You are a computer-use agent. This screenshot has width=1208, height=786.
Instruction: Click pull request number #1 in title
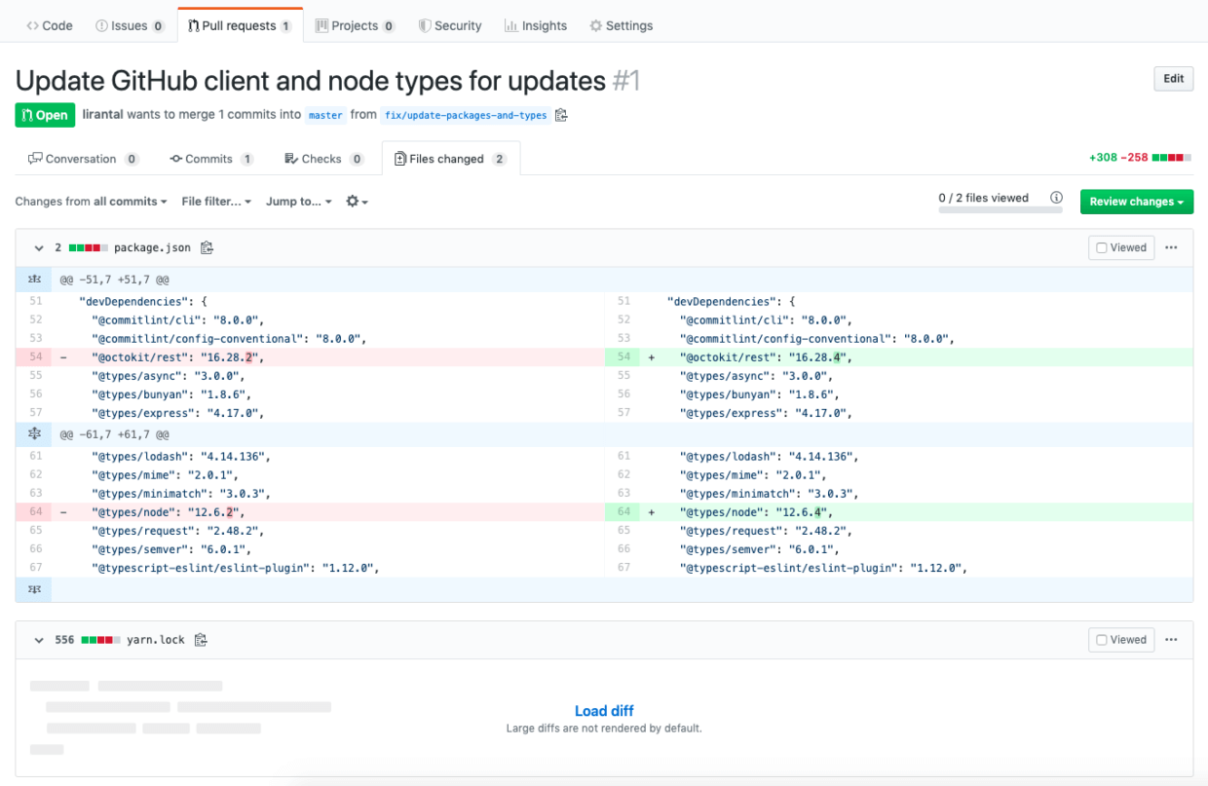tap(626, 80)
